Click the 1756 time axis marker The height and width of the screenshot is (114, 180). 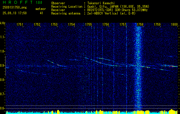(106, 25)
